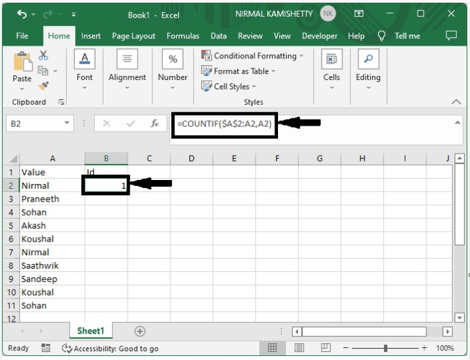Open the File tab

(22, 36)
